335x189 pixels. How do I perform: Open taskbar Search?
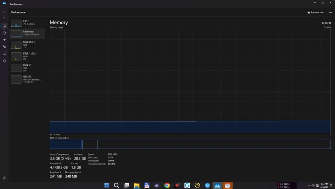click(x=116, y=185)
